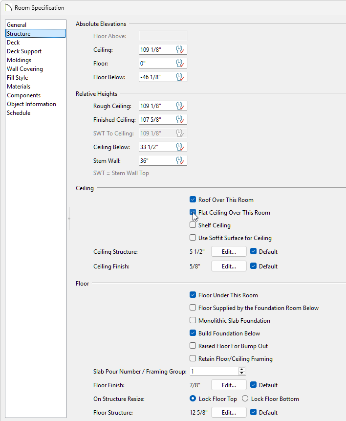346x421 pixels.
Task: Toggle Default checkbox for Ceiling Structure
Action: point(254,251)
